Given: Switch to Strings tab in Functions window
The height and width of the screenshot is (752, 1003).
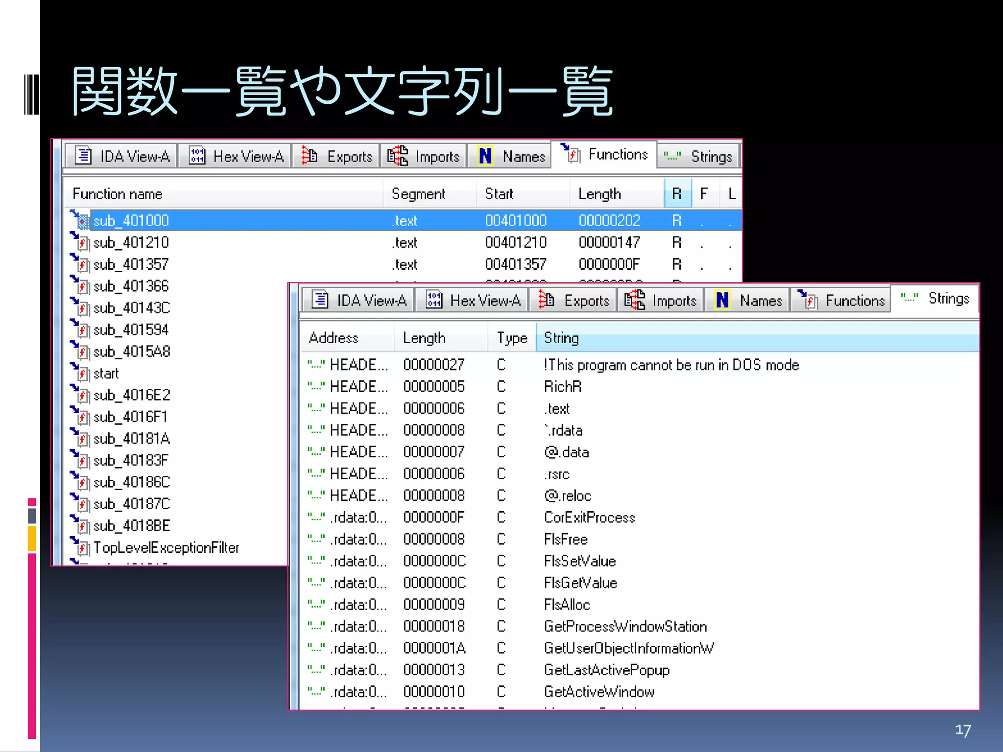Looking at the screenshot, I should (x=698, y=156).
